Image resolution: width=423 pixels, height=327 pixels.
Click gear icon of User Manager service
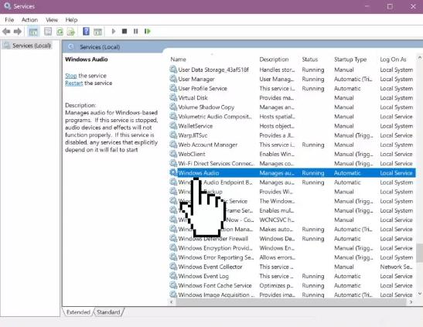pos(173,79)
